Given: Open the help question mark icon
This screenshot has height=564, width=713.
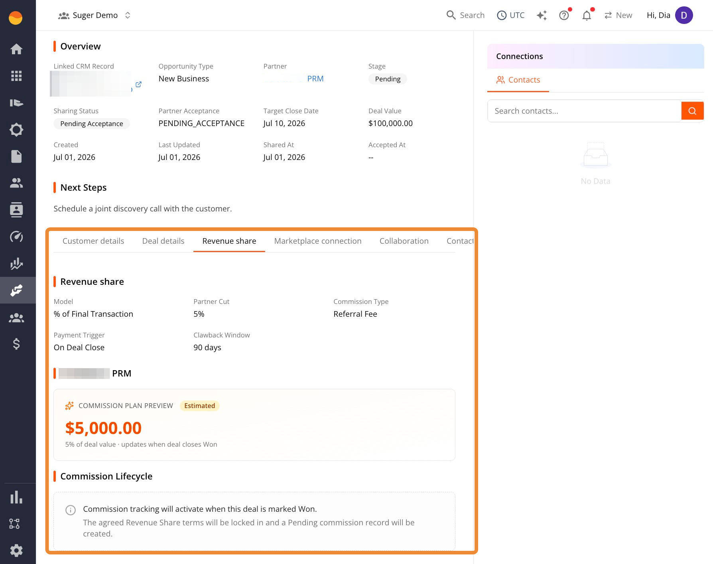Looking at the screenshot, I should point(564,15).
